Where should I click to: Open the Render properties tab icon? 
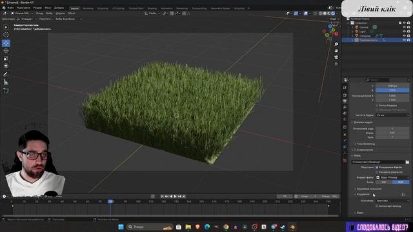click(x=345, y=95)
